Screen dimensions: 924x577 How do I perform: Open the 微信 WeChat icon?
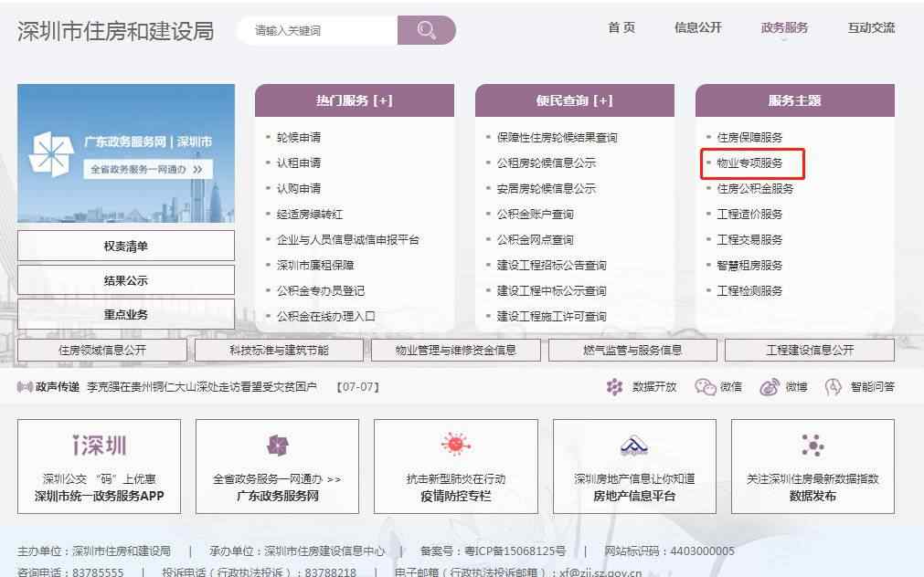(705, 387)
